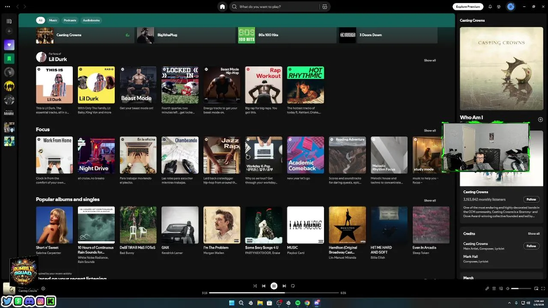Viewport: 548px width, 308px height.
Task: Seek within the song progress bar
Action: coord(274,293)
